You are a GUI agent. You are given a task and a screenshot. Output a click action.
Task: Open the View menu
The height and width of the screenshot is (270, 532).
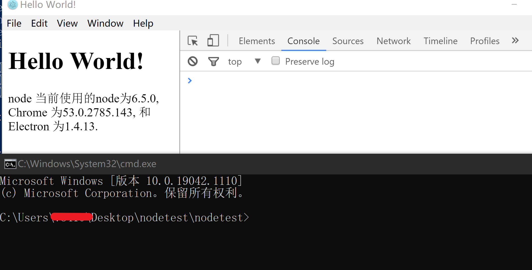[x=67, y=23]
